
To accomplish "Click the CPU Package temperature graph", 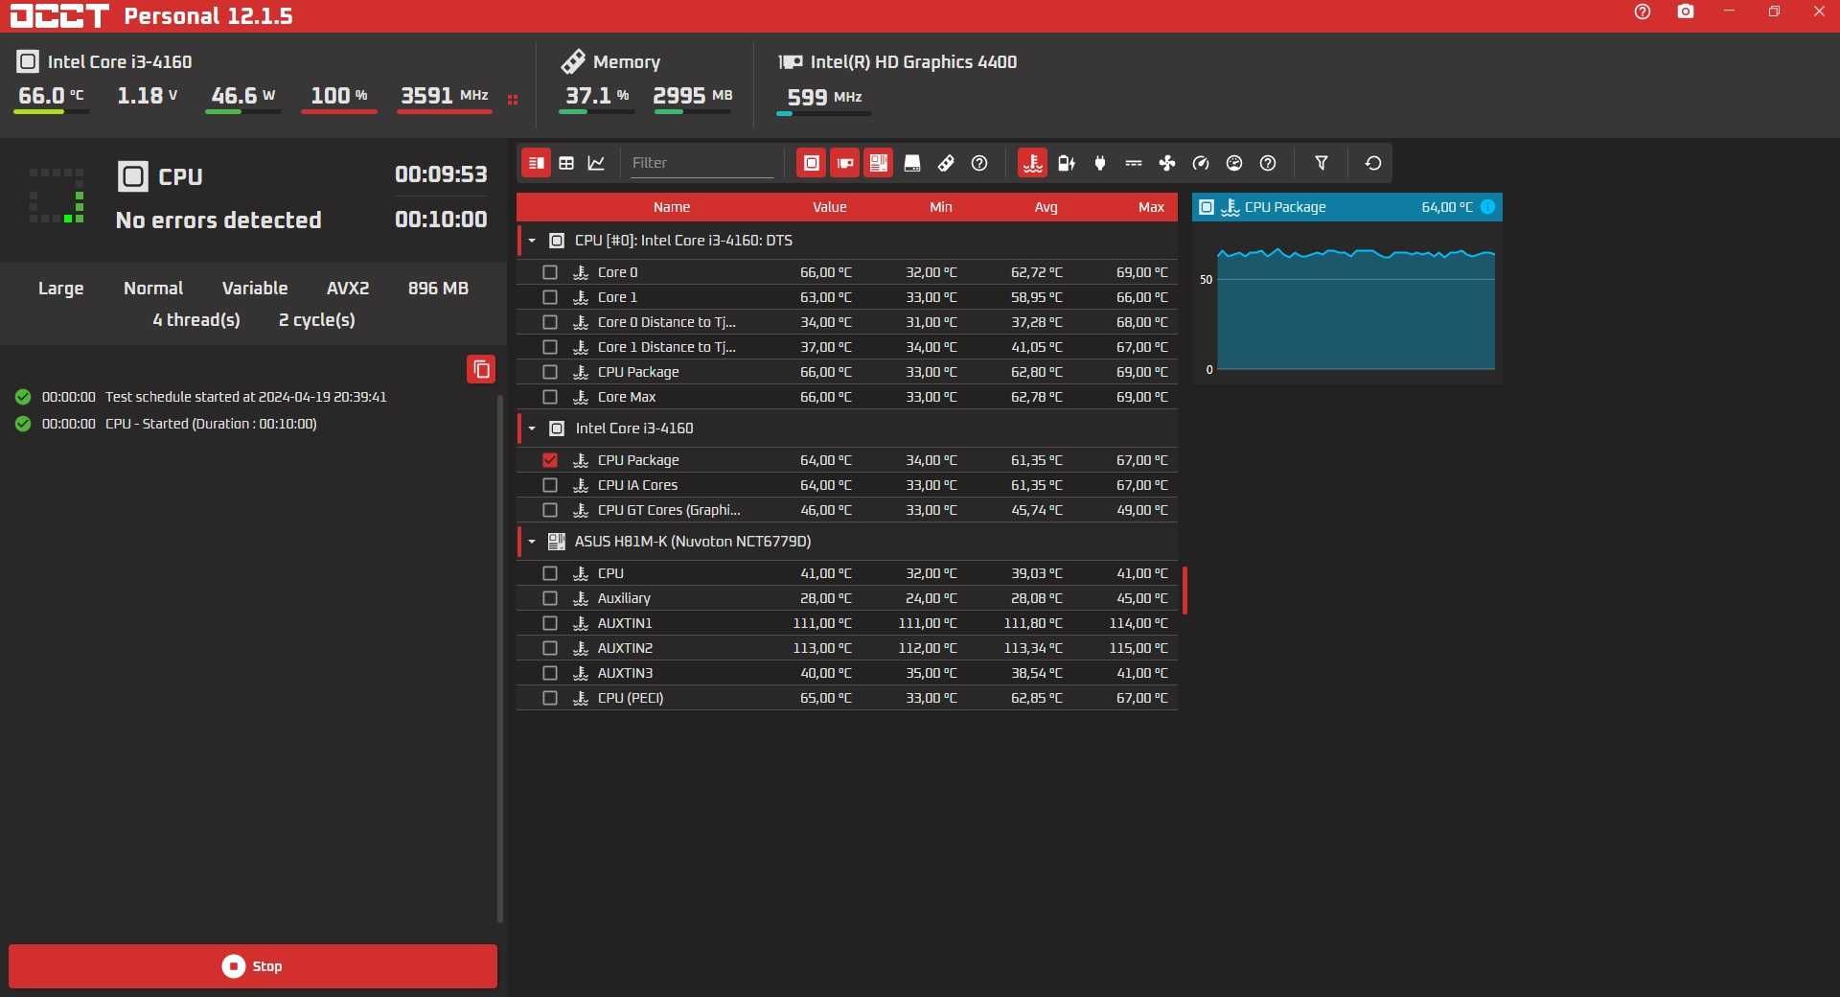I will pos(1356,309).
